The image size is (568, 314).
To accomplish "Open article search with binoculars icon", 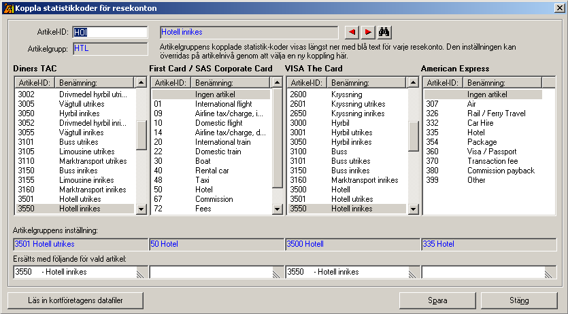I will point(384,32).
